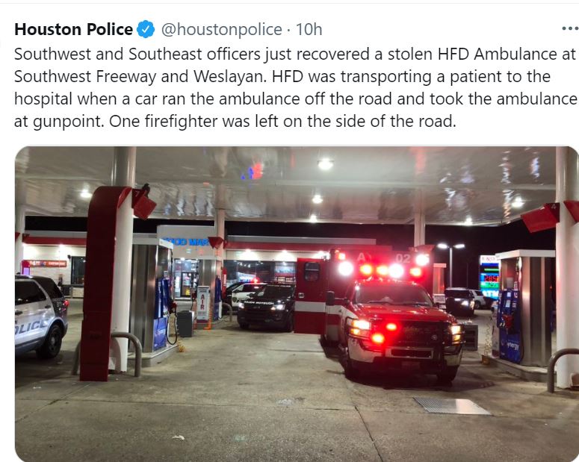Click the blue verified badge icon
The width and height of the screenshot is (579, 462).
click(146, 29)
